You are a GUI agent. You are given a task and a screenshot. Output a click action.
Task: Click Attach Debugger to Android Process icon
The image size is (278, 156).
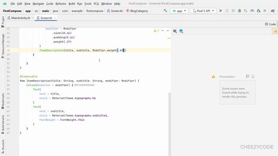(x=258, y=11)
